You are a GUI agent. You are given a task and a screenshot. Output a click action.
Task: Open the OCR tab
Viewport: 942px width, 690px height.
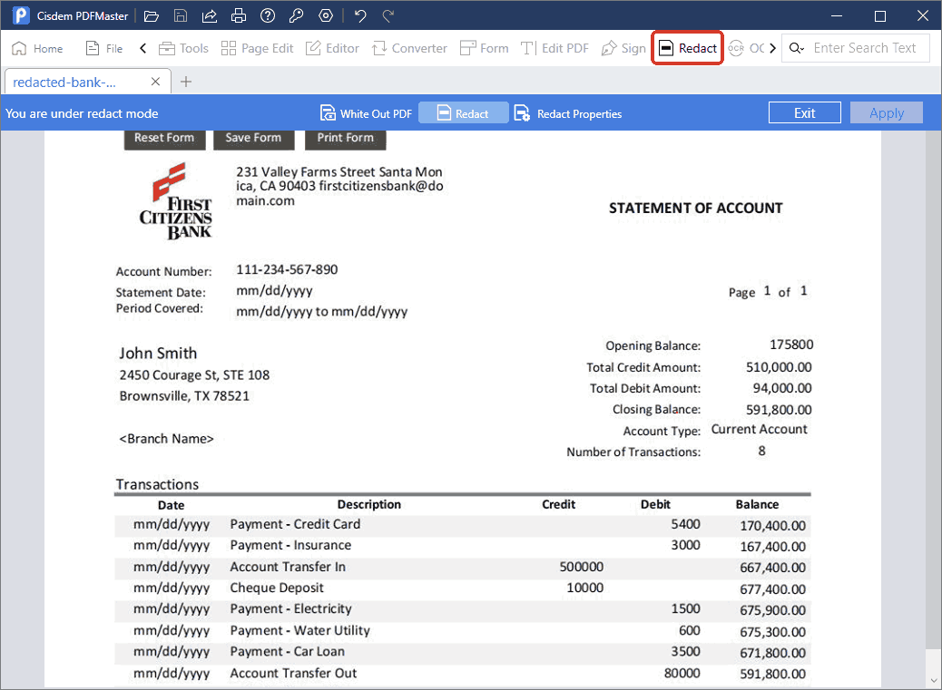click(x=746, y=49)
